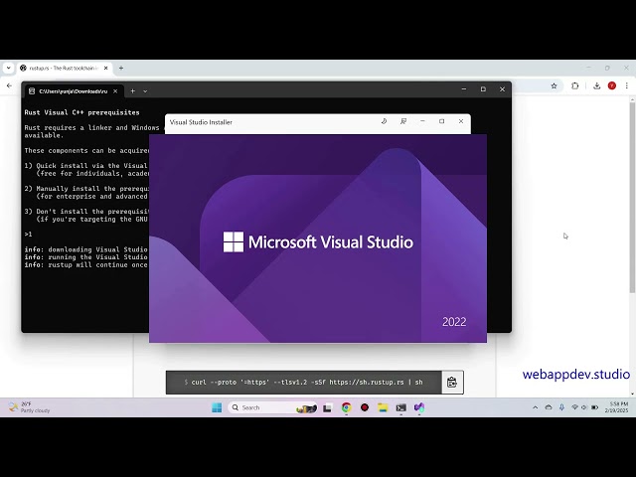The image size is (636, 477).
Task: Maximize the Windows Terminal window
Action: [x=483, y=89]
